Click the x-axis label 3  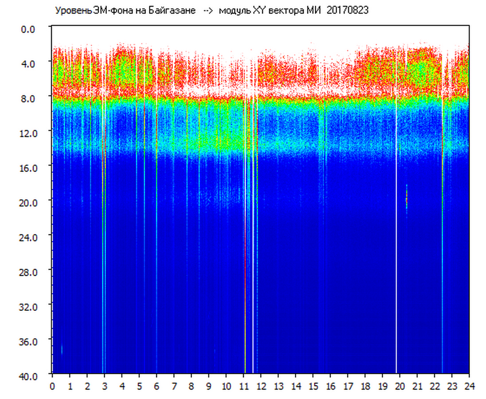pyautogui.click(x=105, y=386)
